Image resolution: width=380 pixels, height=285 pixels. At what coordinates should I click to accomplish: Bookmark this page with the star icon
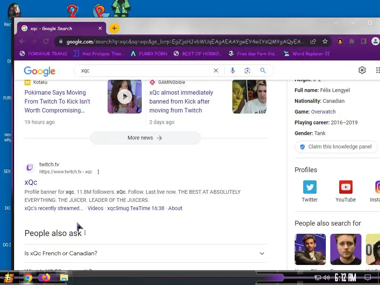[325, 42]
